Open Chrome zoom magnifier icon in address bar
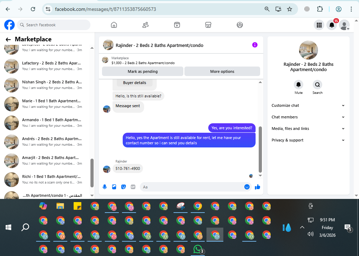Screen dimensions: 359x256 [267, 9]
